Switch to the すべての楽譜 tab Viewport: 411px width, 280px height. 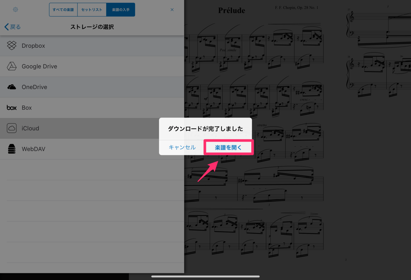(63, 9)
